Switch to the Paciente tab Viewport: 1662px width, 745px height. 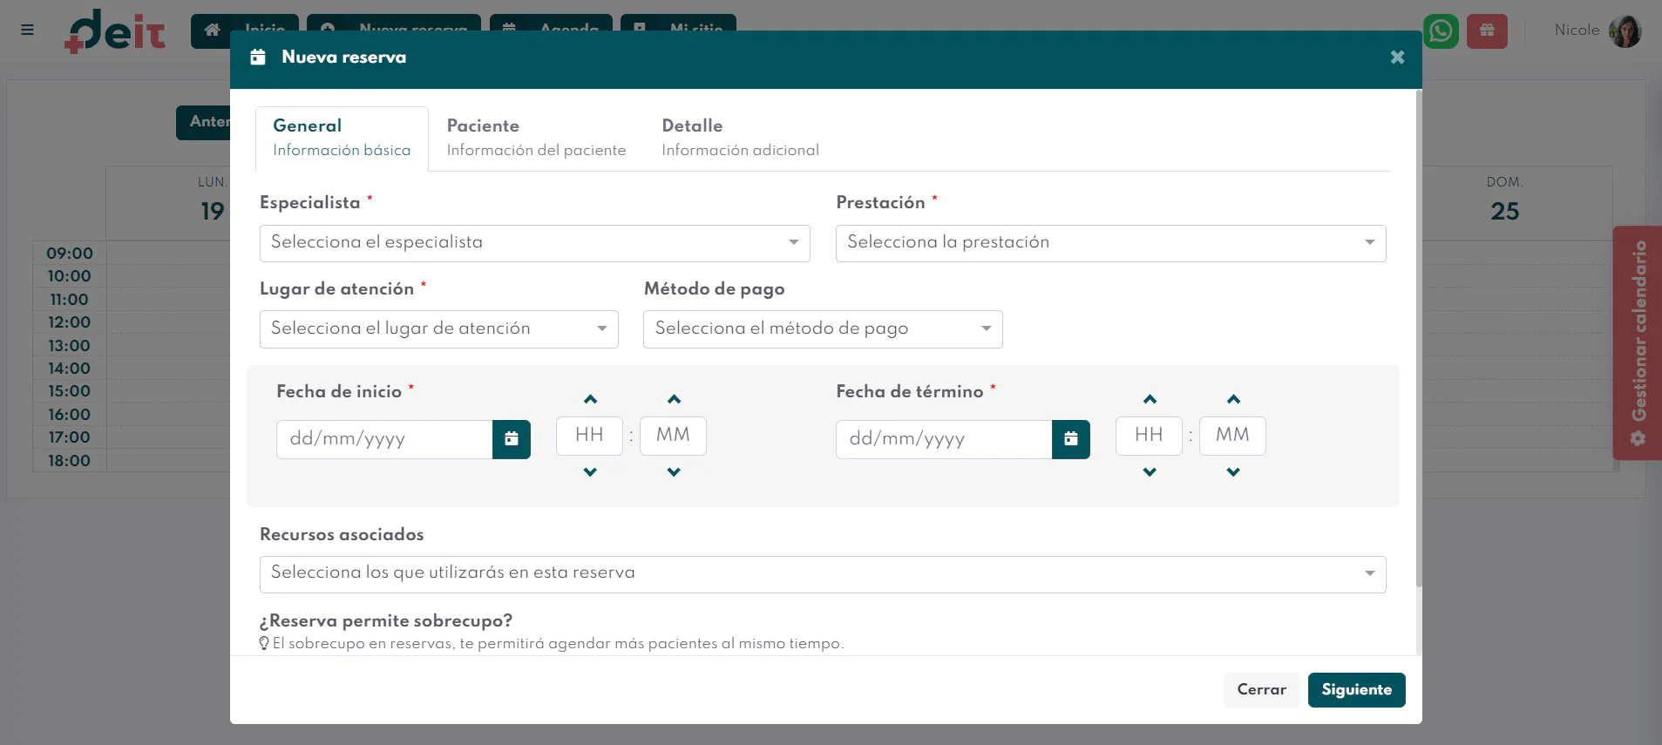(x=536, y=138)
